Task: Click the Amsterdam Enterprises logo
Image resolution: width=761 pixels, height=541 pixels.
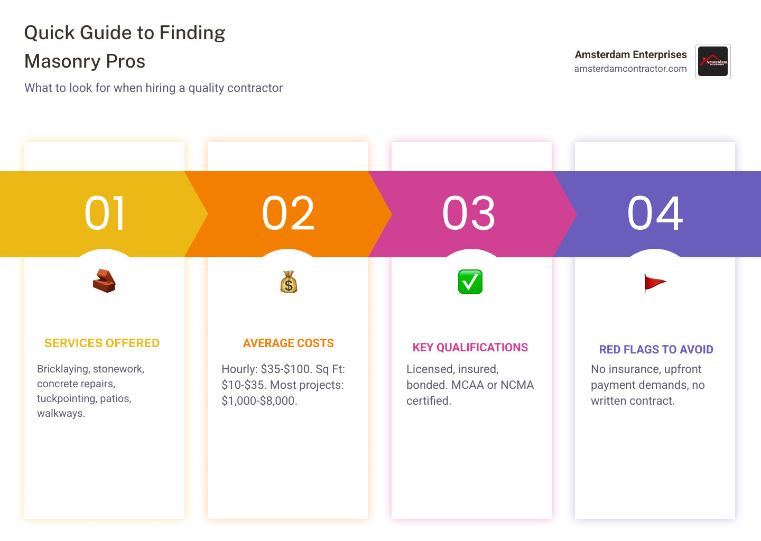Action: click(713, 61)
